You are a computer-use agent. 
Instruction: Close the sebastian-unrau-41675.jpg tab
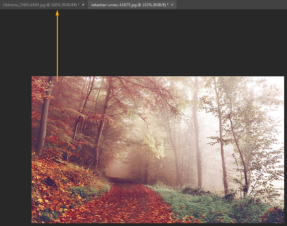[172, 5]
